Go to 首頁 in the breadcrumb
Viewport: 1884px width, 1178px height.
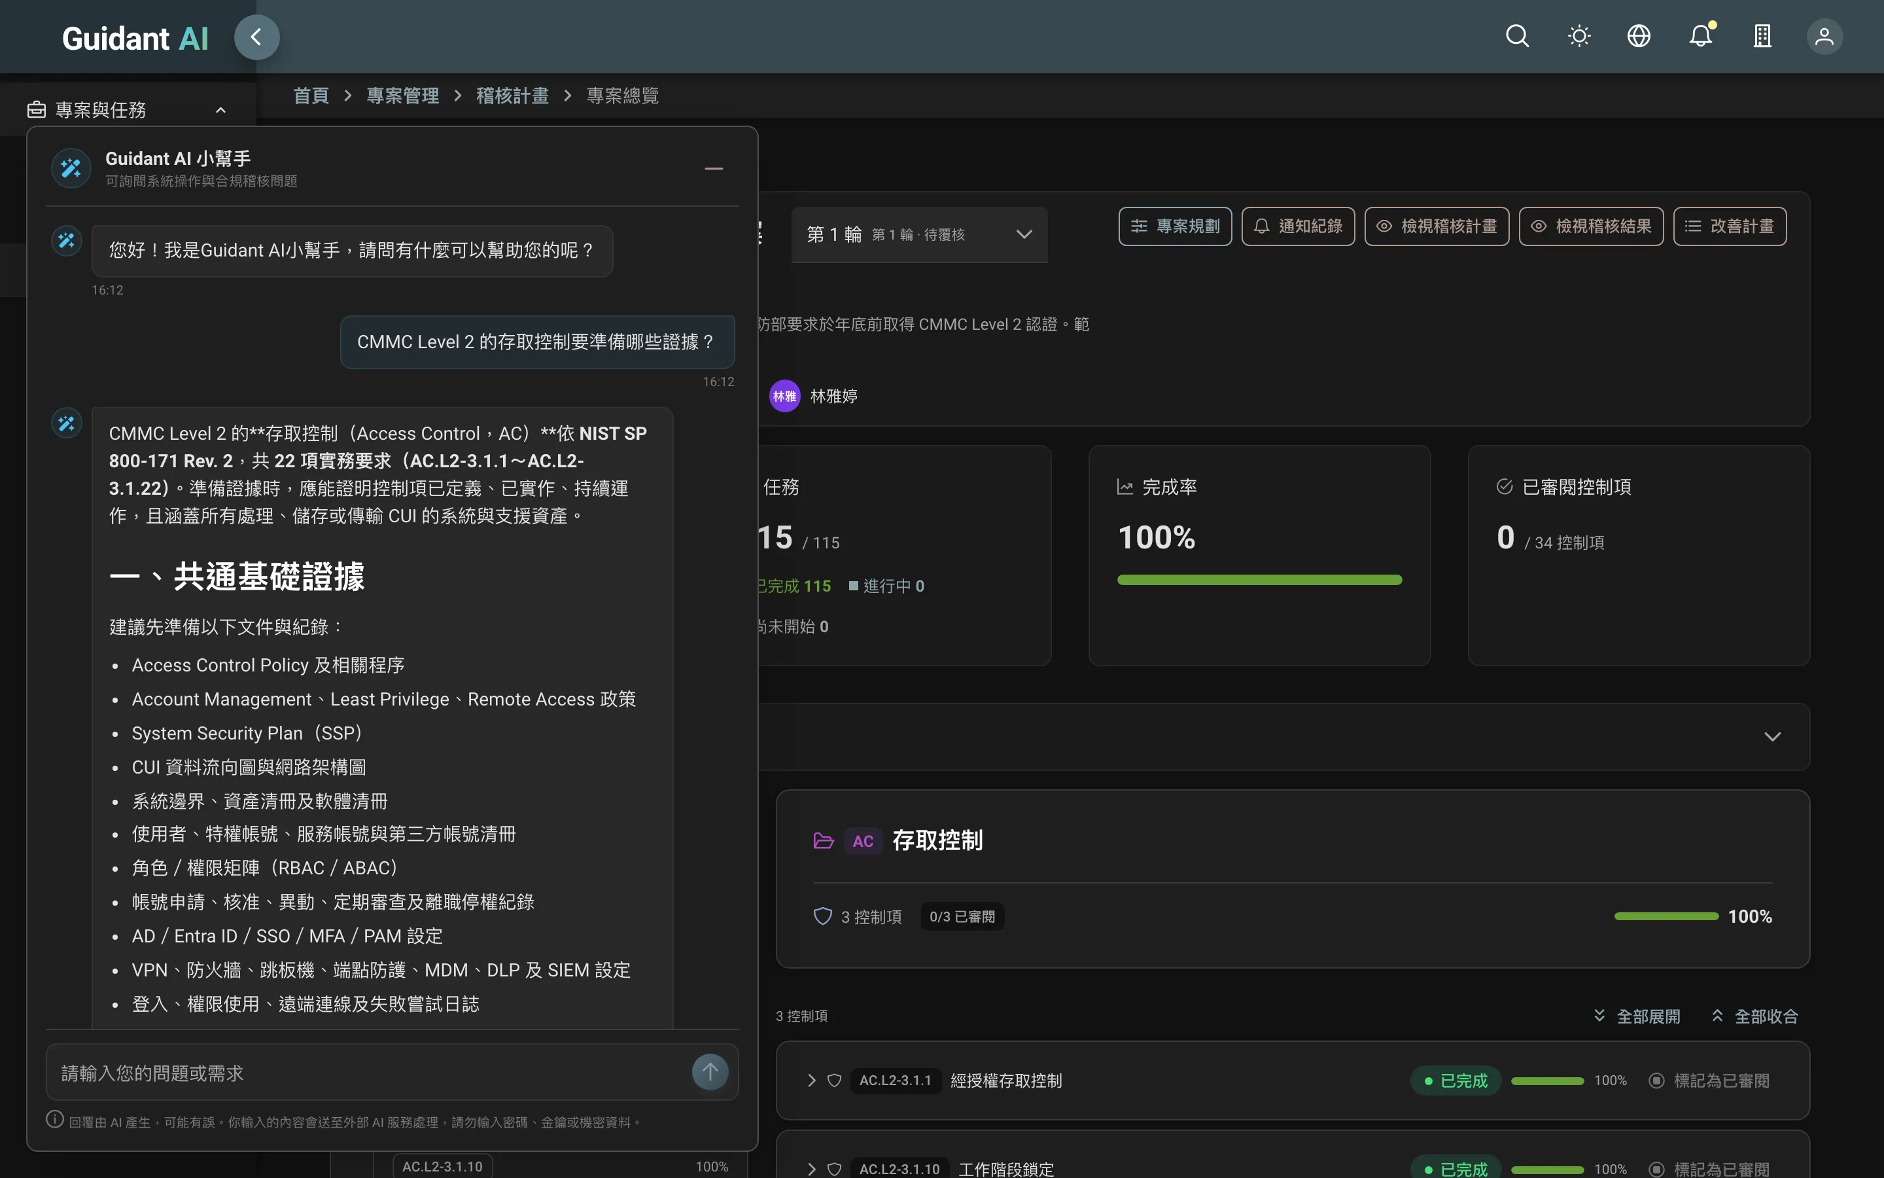tap(311, 96)
